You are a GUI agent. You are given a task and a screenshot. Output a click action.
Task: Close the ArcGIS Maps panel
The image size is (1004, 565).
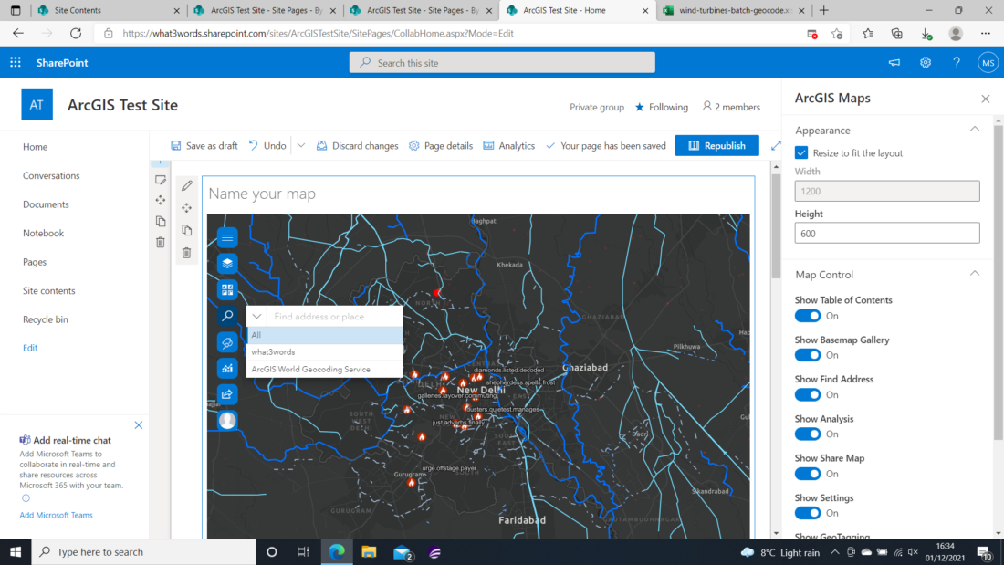click(986, 99)
